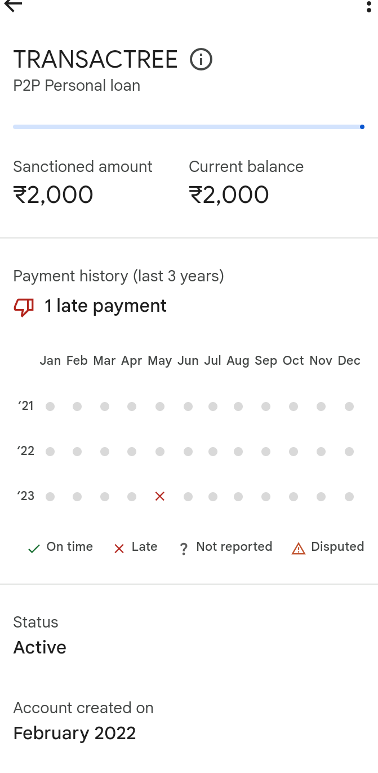This screenshot has height=773, width=378.
Task: Tap the Sanctioned amount ₹2,000 value
Action: [54, 195]
